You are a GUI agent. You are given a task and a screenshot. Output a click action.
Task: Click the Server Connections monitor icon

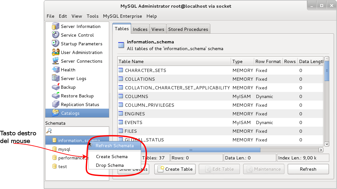(x=55, y=61)
